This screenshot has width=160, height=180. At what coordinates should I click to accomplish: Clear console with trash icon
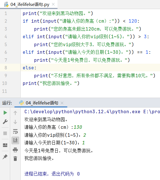(x=15, y=159)
